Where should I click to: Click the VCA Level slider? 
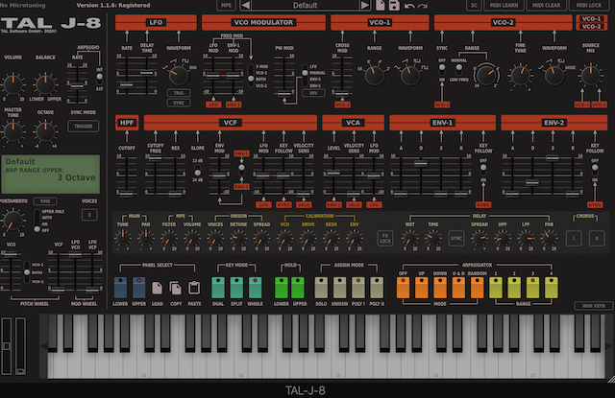tap(333, 175)
